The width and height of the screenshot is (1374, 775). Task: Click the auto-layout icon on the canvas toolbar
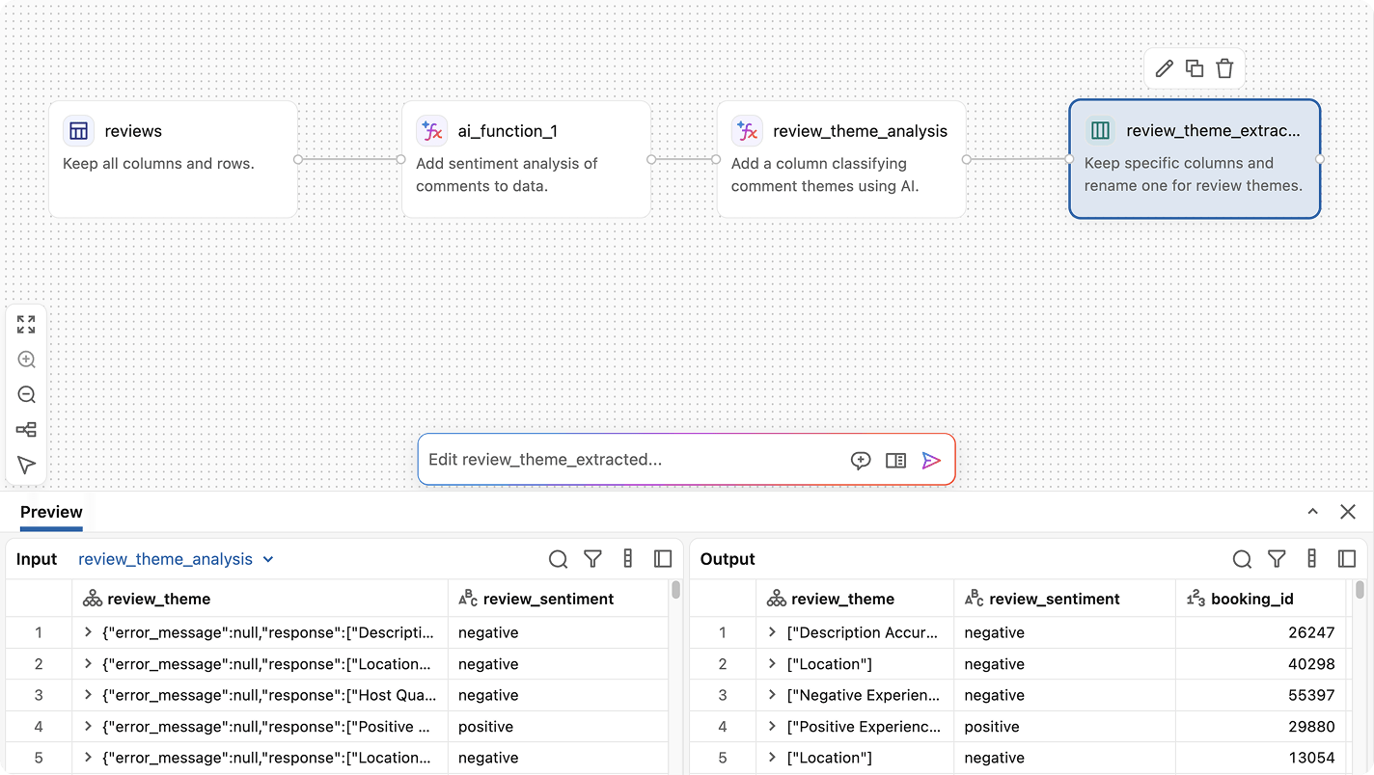[x=26, y=430]
